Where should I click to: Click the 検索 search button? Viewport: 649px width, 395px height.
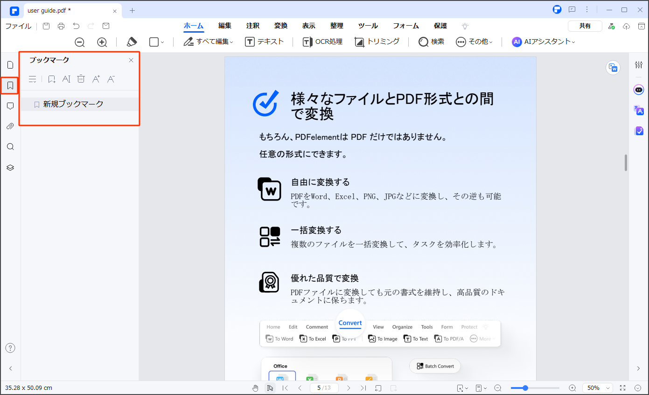pos(431,42)
